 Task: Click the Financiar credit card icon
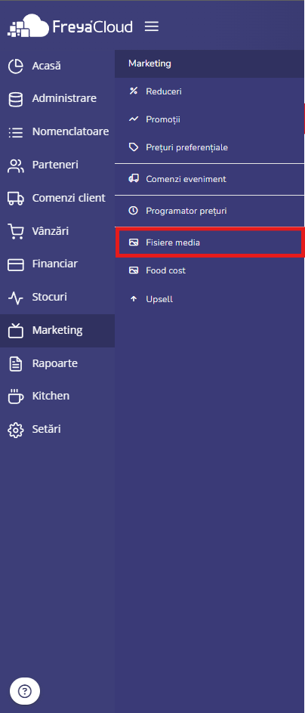point(16,264)
